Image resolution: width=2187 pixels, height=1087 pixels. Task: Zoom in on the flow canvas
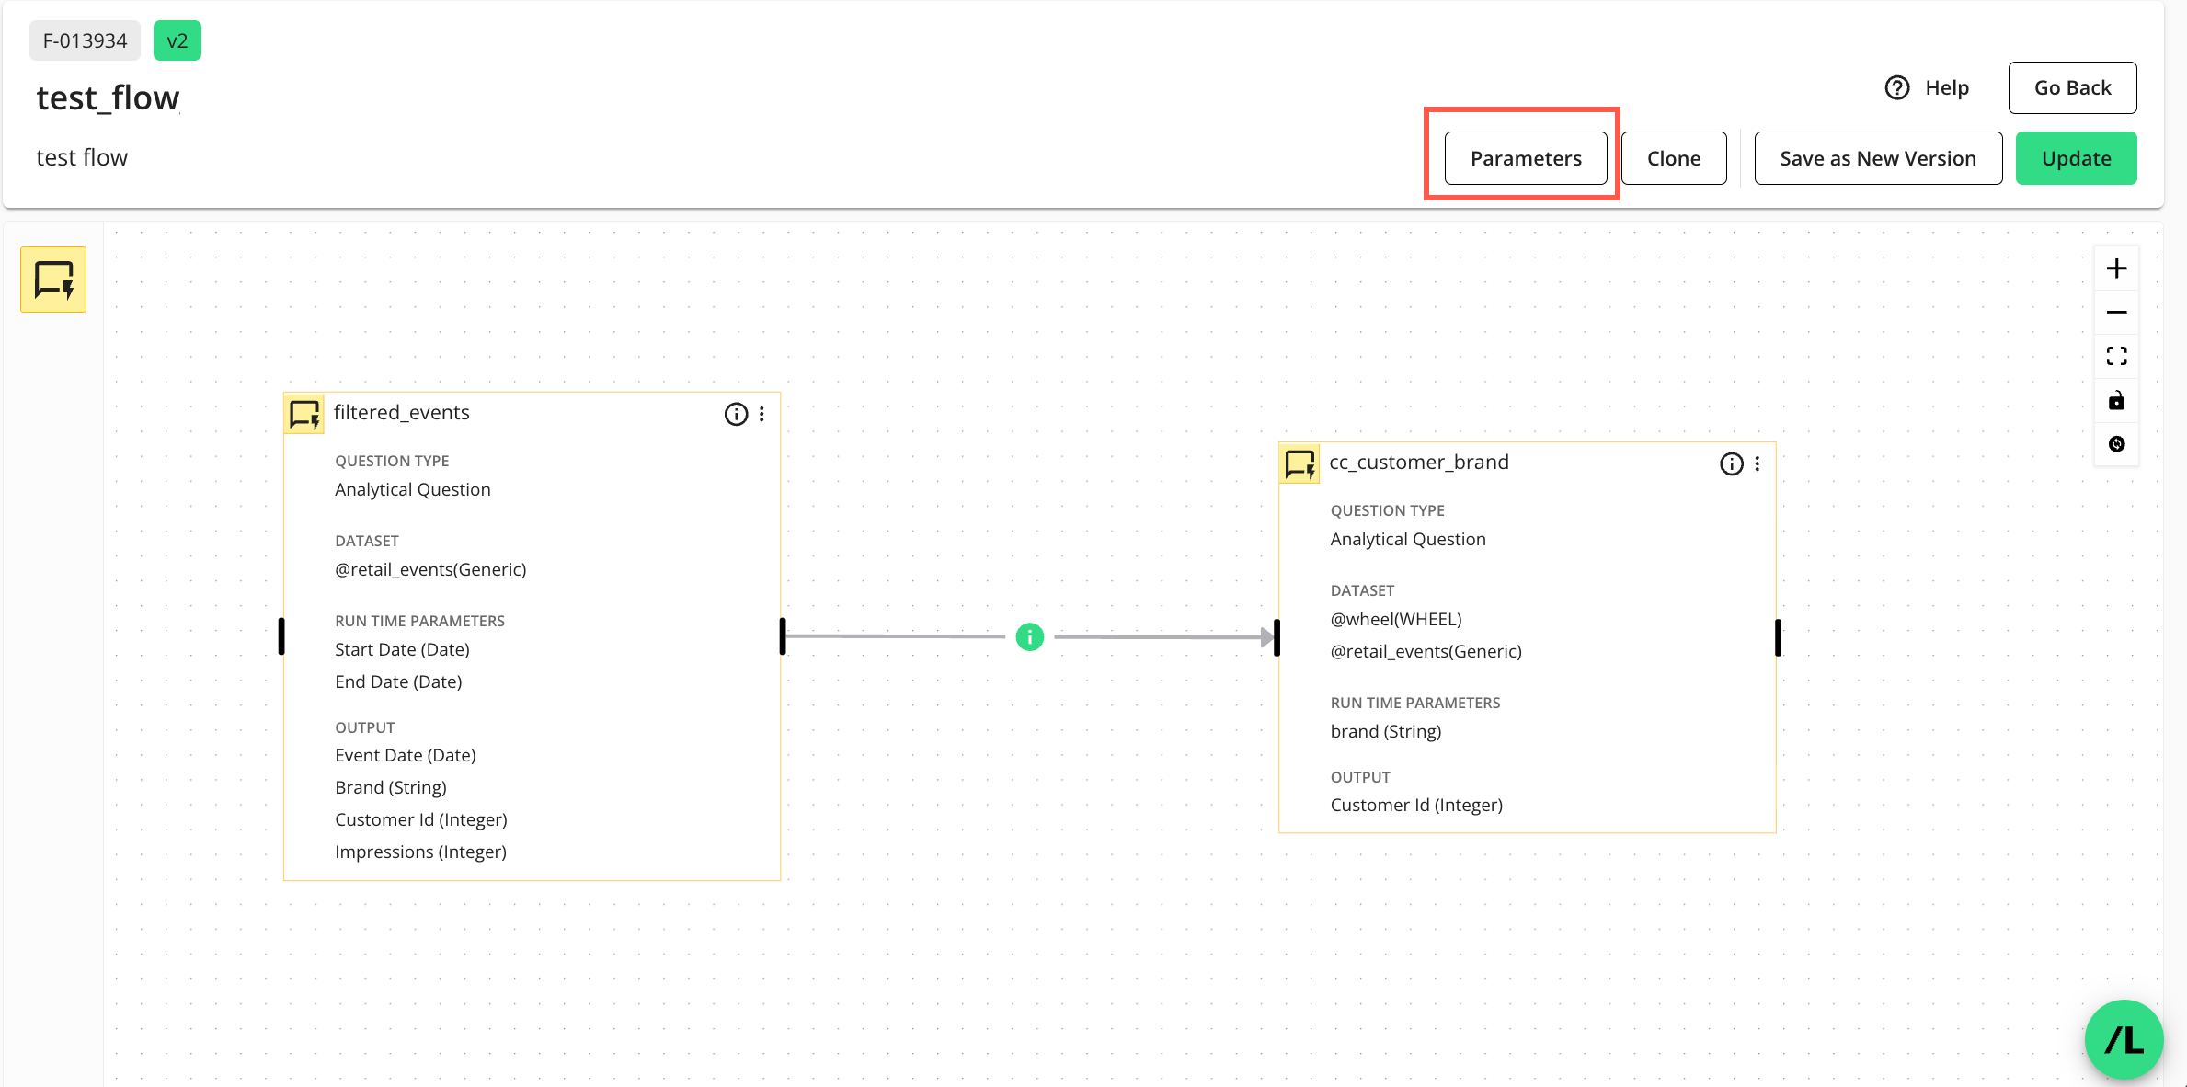coord(2116,269)
